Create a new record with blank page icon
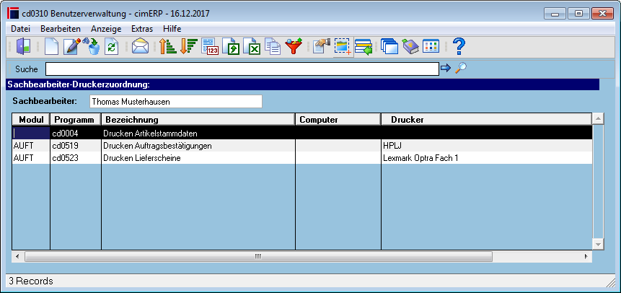Screen dimensions: 621x293 click(51, 46)
